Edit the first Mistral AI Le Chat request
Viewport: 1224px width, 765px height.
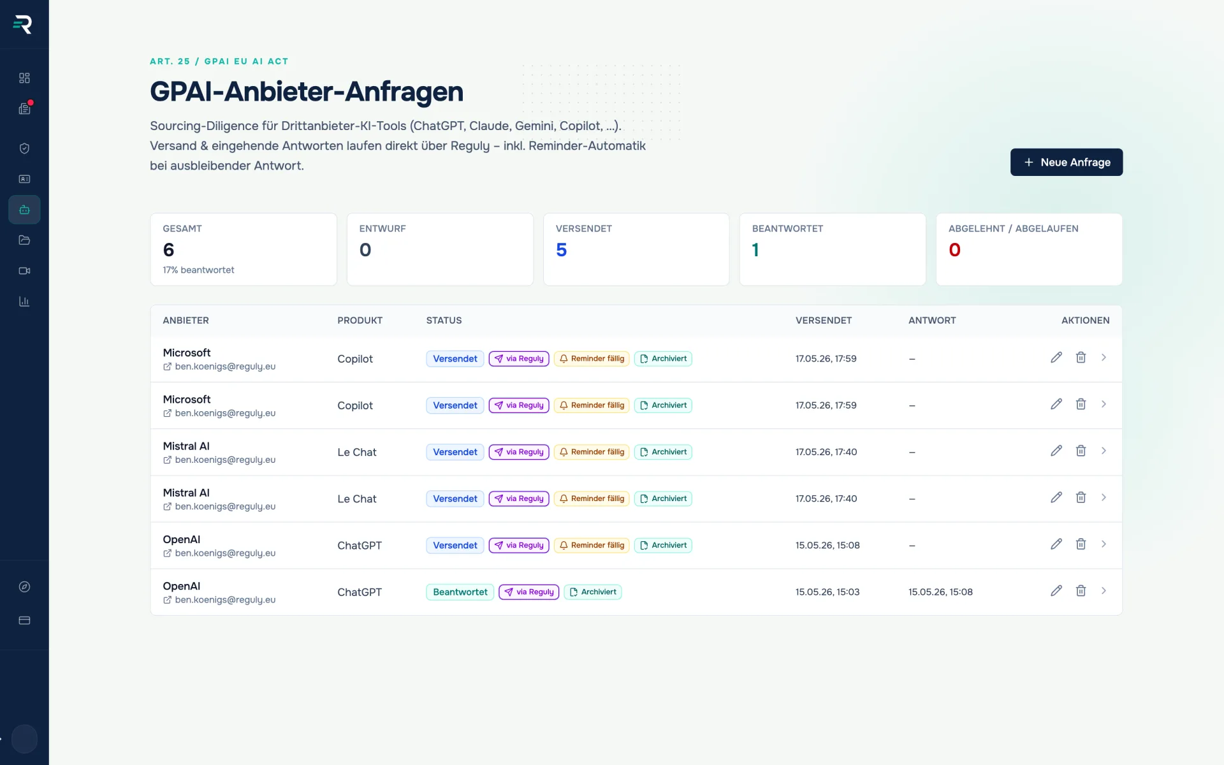1056,451
